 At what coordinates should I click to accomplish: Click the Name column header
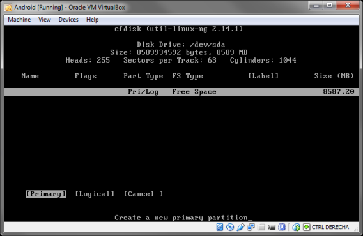click(x=30, y=76)
